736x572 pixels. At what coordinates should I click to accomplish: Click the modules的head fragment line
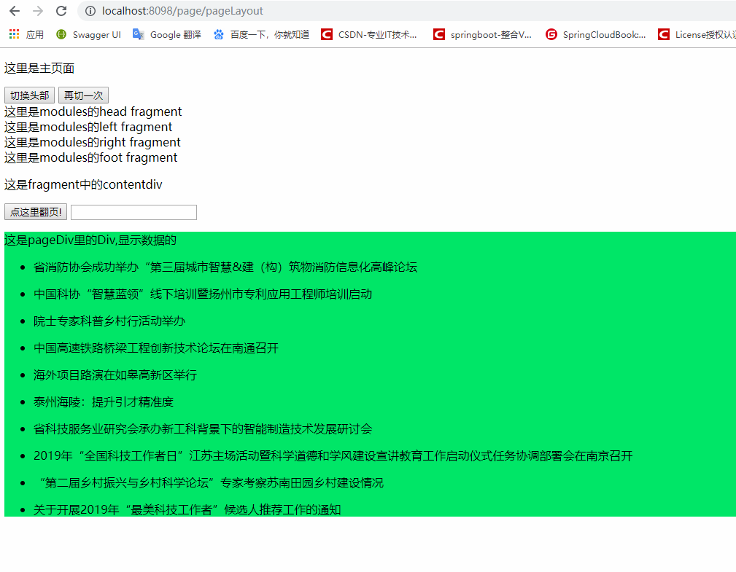tap(93, 111)
